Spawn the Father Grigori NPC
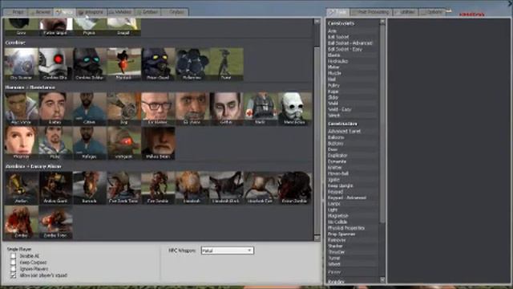Screen dimensions: 513x289 click(55, 26)
